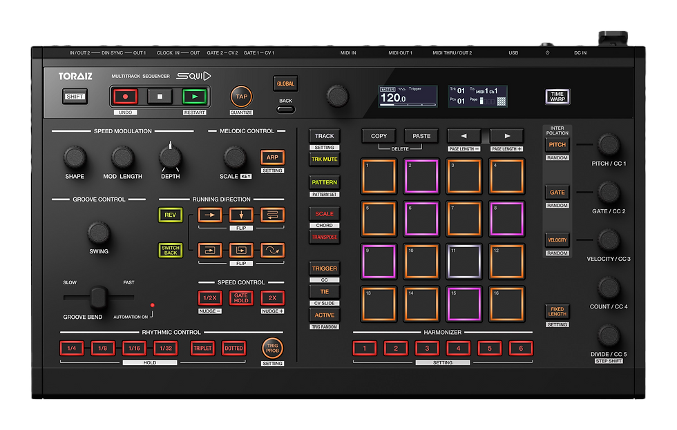The image size is (677, 430).
Task: Click the DEPTH knob
Action: point(170,157)
